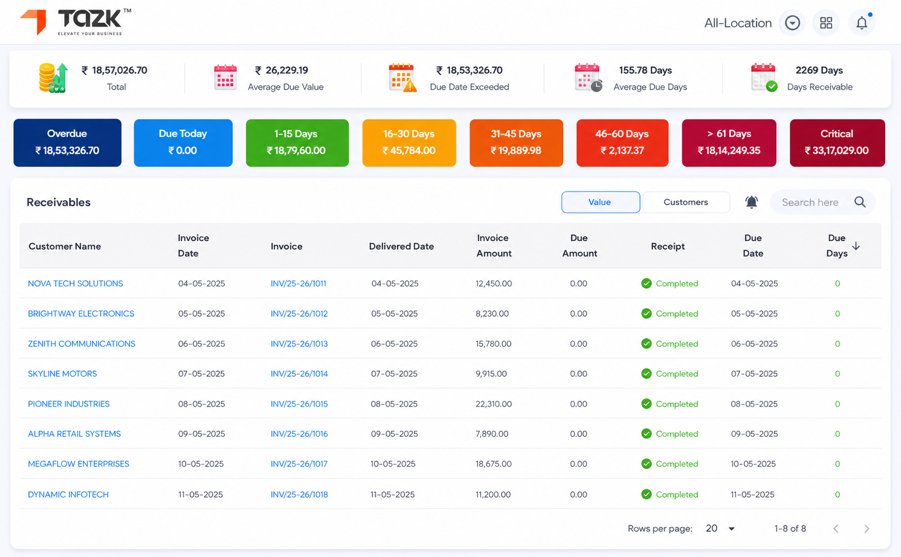Click the search magnifier icon
Viewport: 901px width, 557px height.
860,202
